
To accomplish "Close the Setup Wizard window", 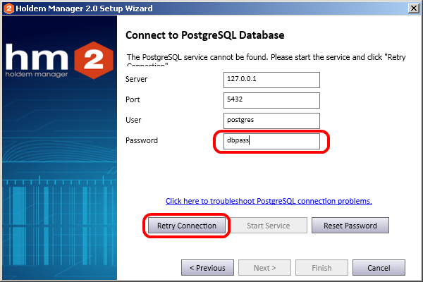I will pyautogui.click(x=413, y=8).
